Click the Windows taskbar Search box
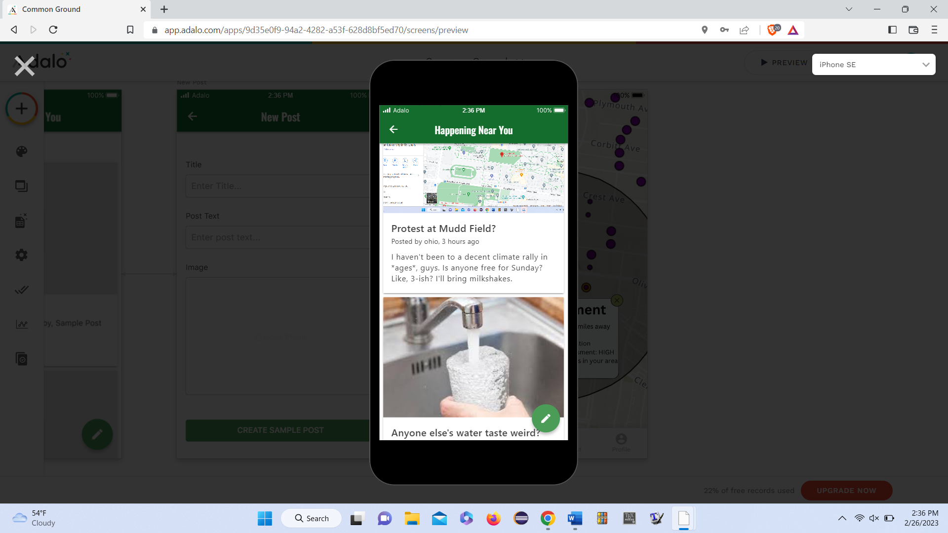 tap(312, 518)
